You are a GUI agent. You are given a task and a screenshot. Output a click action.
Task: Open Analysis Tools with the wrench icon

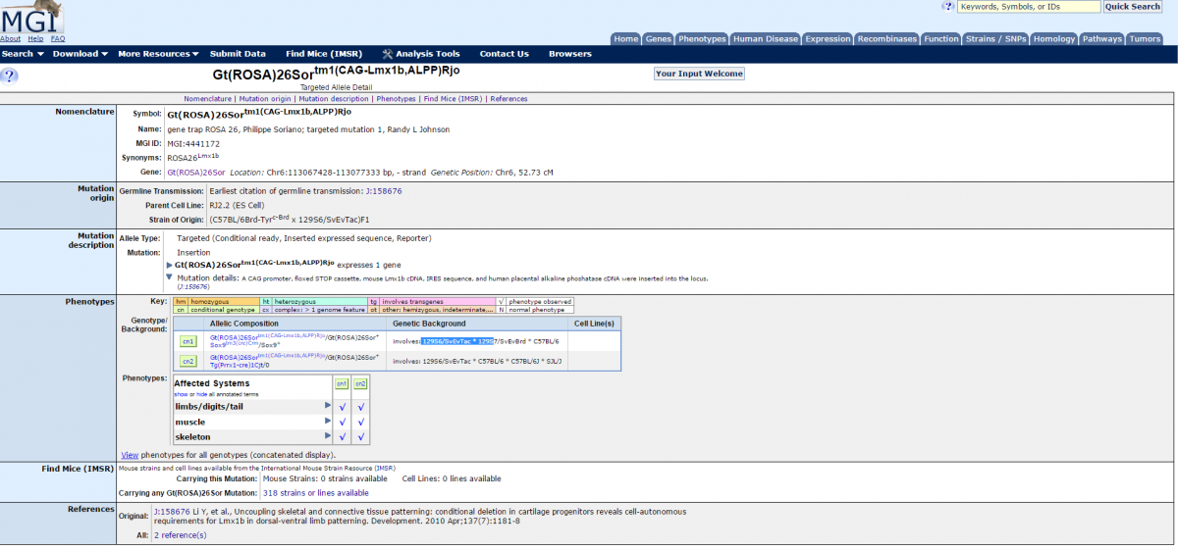420,54
